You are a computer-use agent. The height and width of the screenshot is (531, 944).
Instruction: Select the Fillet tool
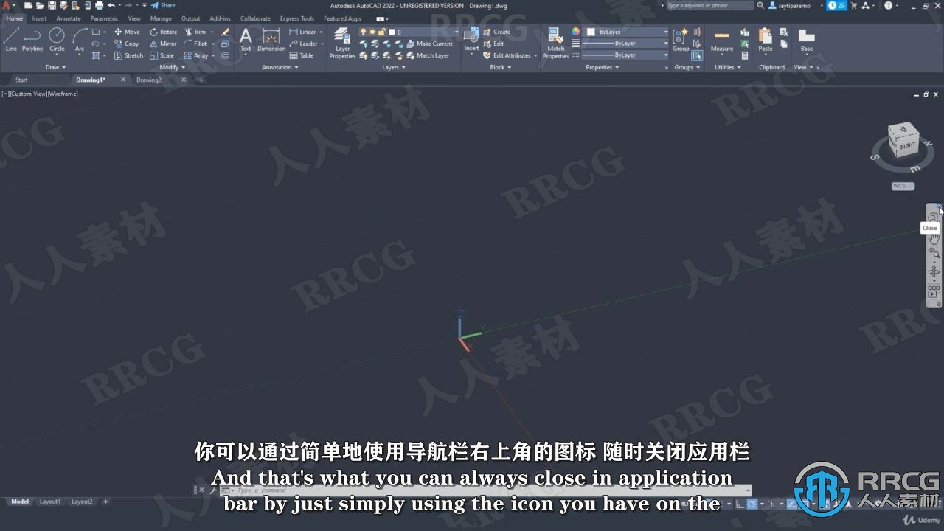coord(195,44)
